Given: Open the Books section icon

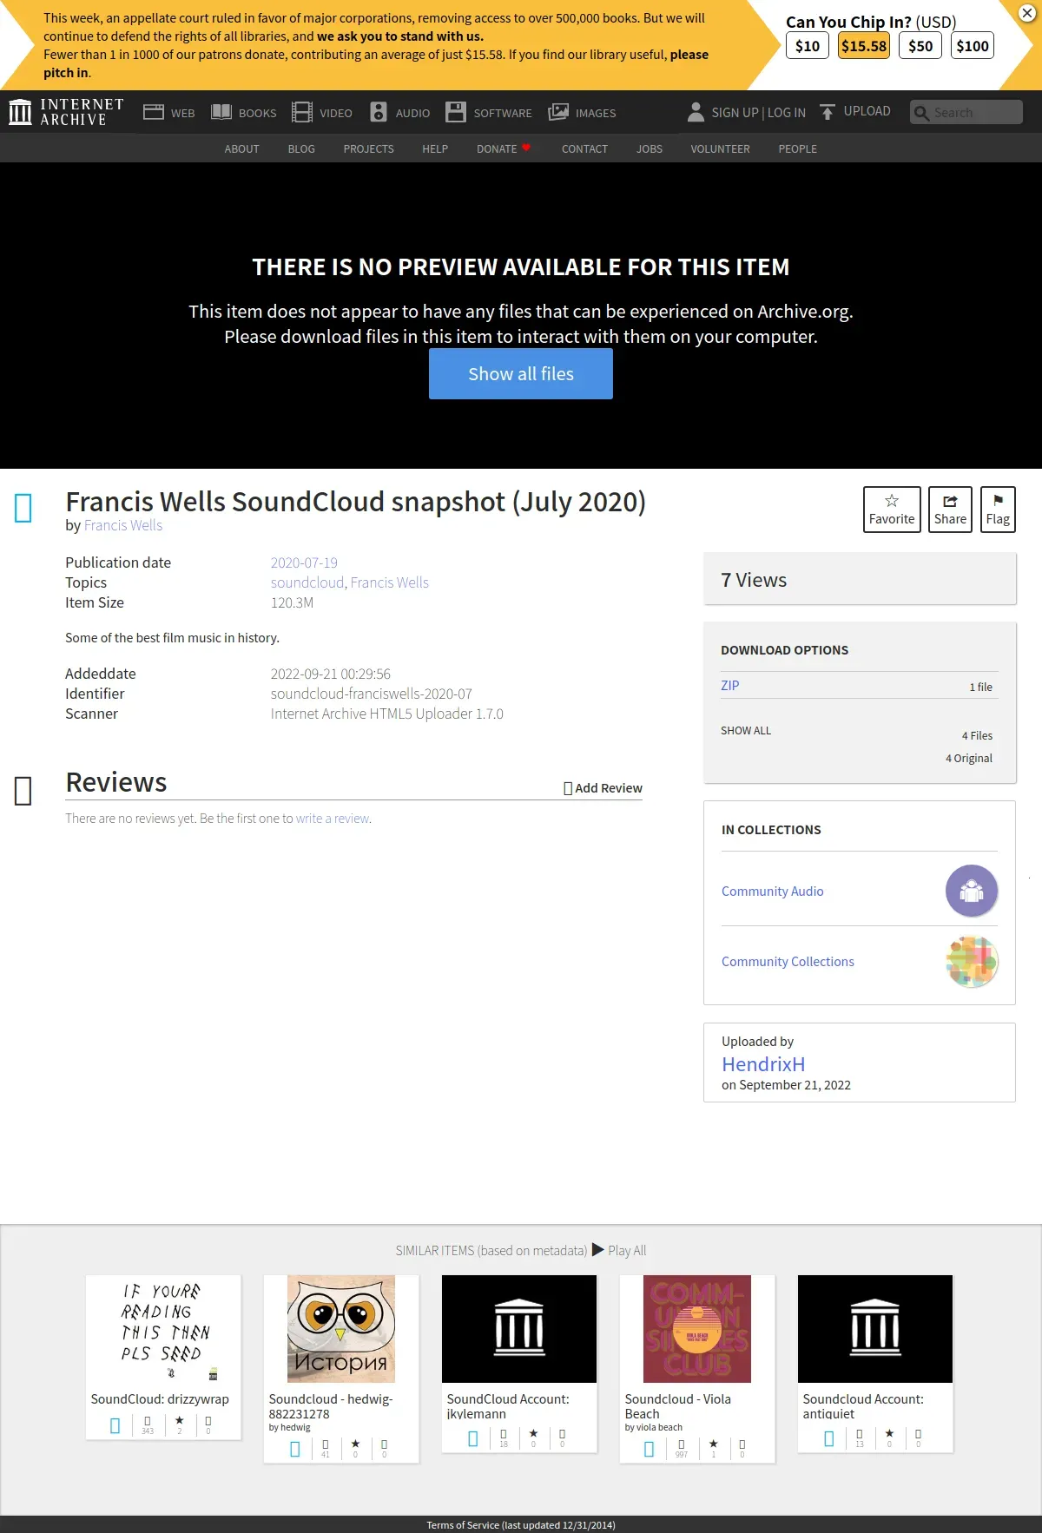Looking at the screenshot, I should (x=221, y=112).
